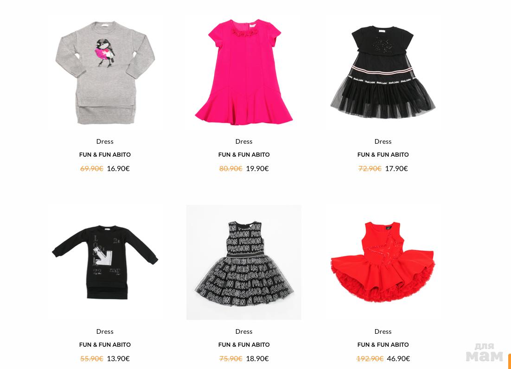511x369 pixels.
Task: Select FUN & FUN ABITO under arrow sweatshirt dress
Action: [x=105, y=345]
